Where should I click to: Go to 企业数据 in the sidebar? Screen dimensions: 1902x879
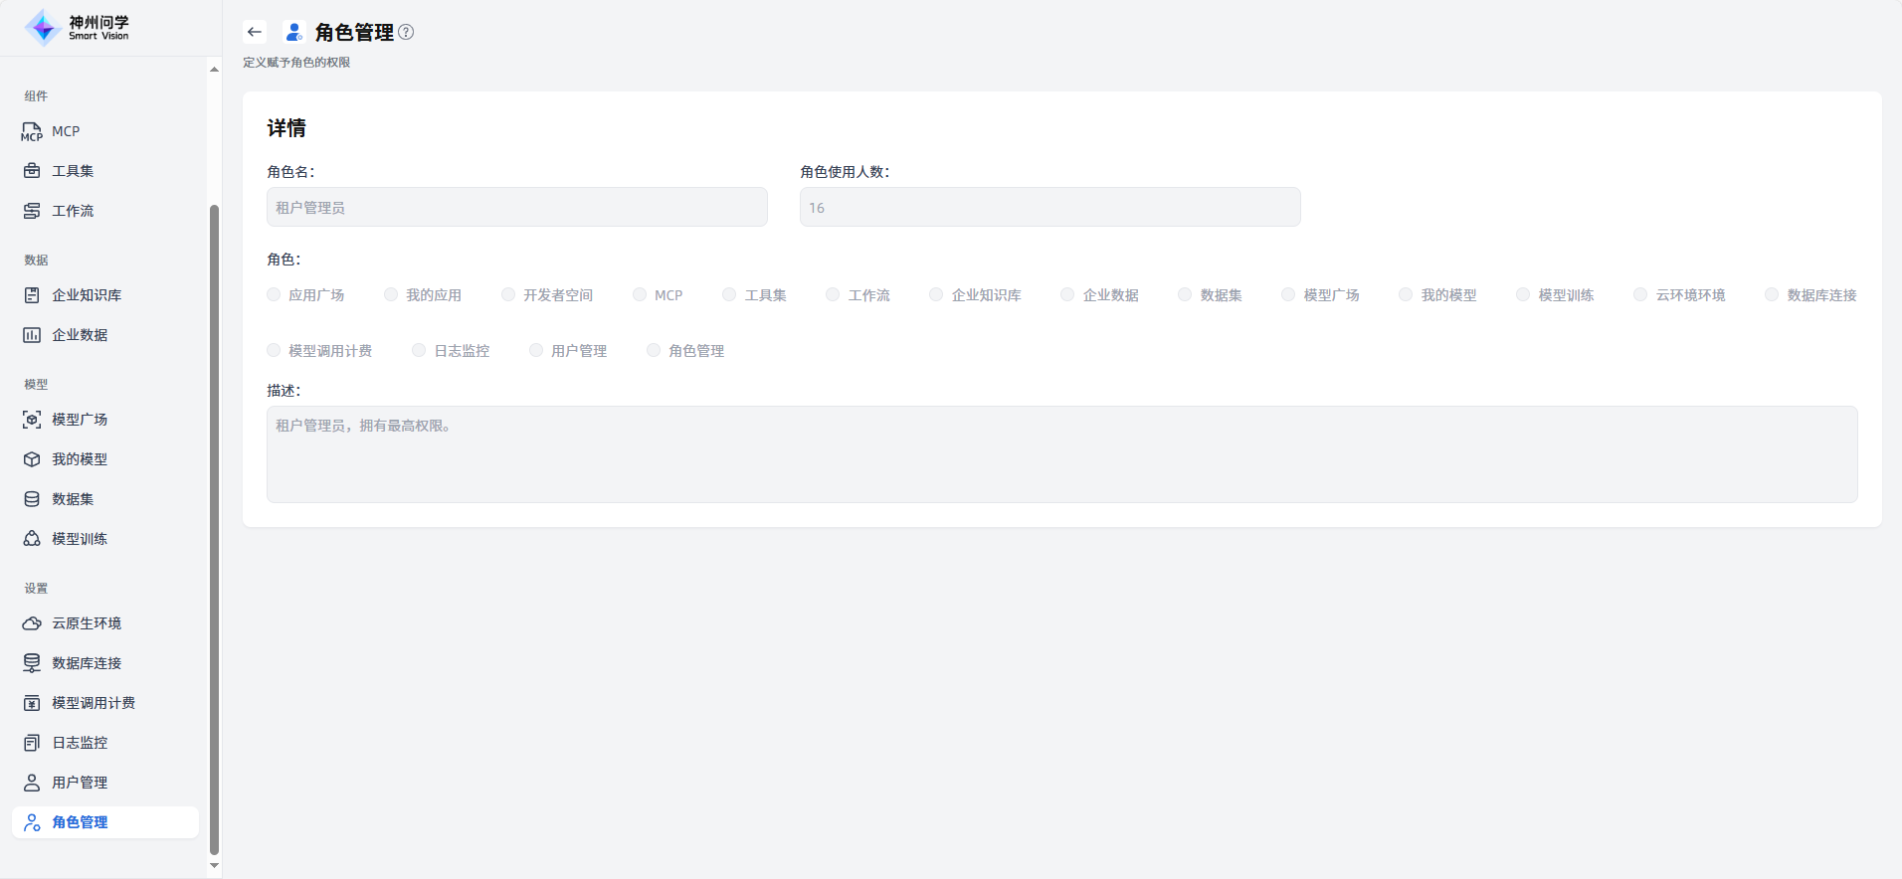click(x=80, y=335)
